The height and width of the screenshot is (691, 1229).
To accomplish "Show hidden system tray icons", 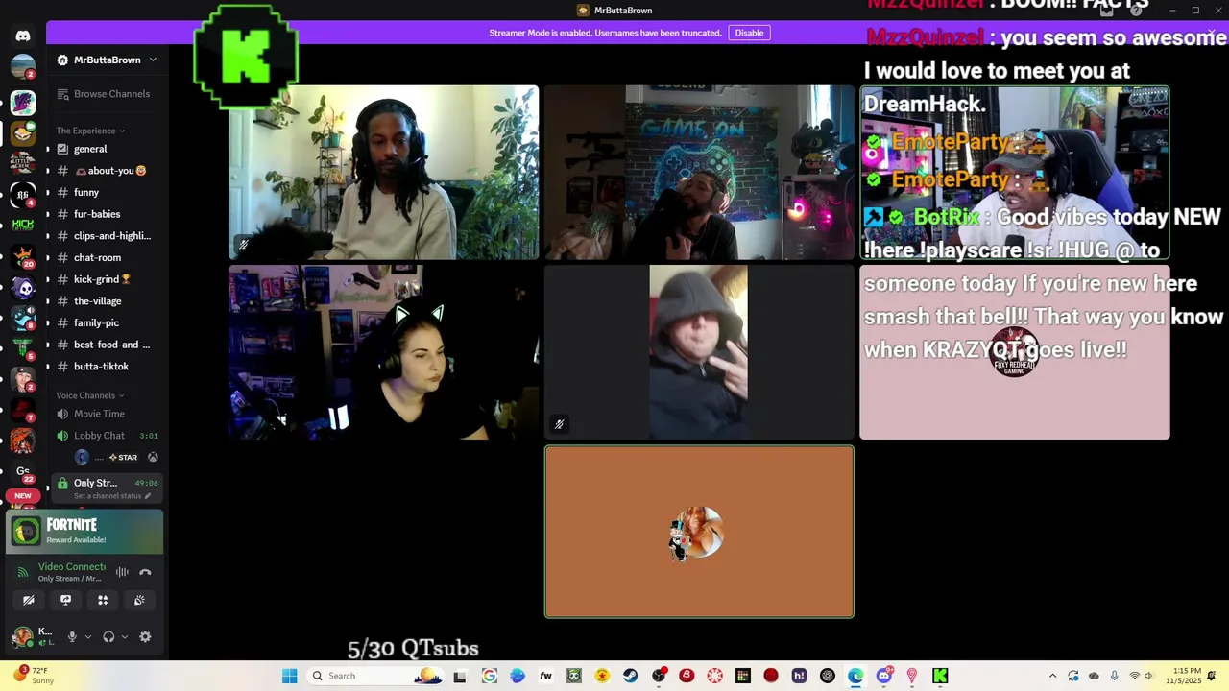I will pyautogui.click(x=1052, y=676).
